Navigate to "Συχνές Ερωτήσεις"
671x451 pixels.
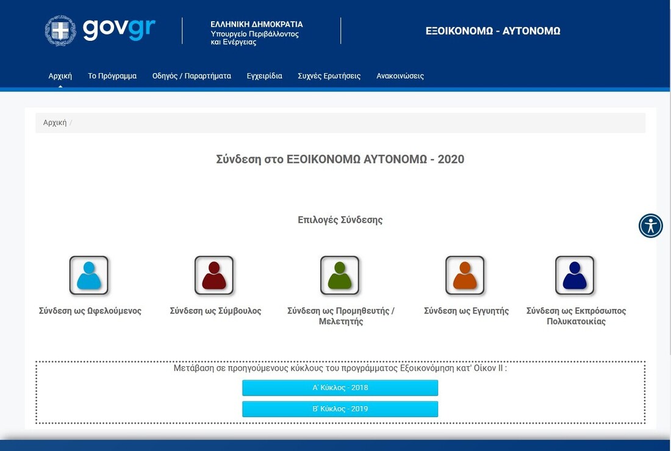pos(329,76)
